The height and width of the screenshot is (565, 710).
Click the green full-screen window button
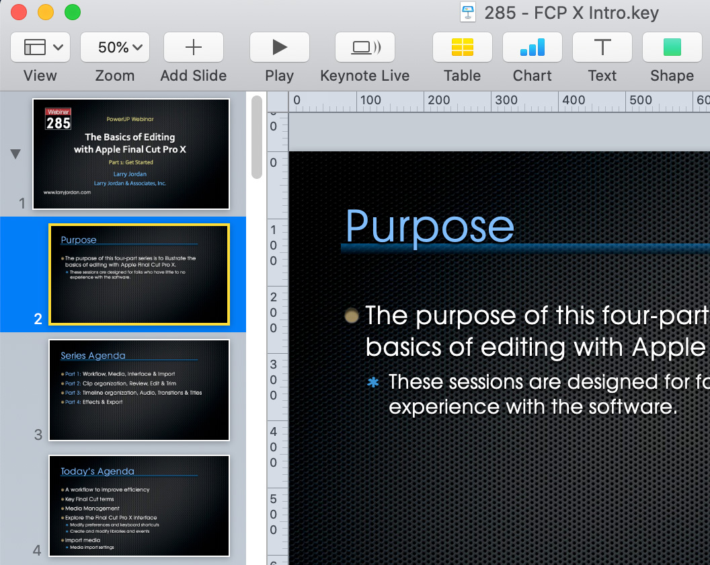tap(73, 12)
